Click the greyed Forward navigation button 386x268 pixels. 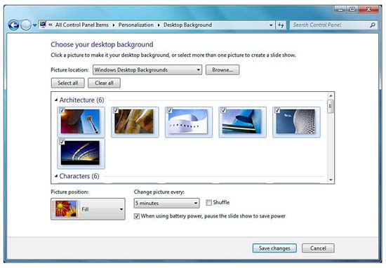point(25,25)
